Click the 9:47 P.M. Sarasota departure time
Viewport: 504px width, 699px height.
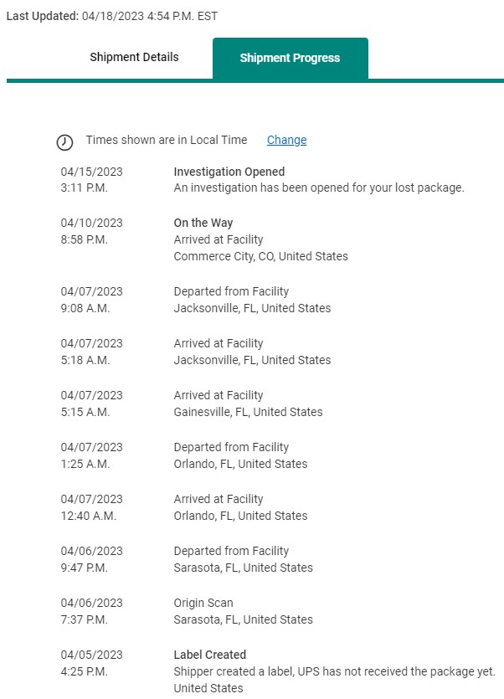(x=84, y=568)
